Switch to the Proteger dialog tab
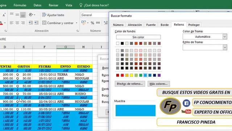The image size is (232, 131). tap(194, 25)
